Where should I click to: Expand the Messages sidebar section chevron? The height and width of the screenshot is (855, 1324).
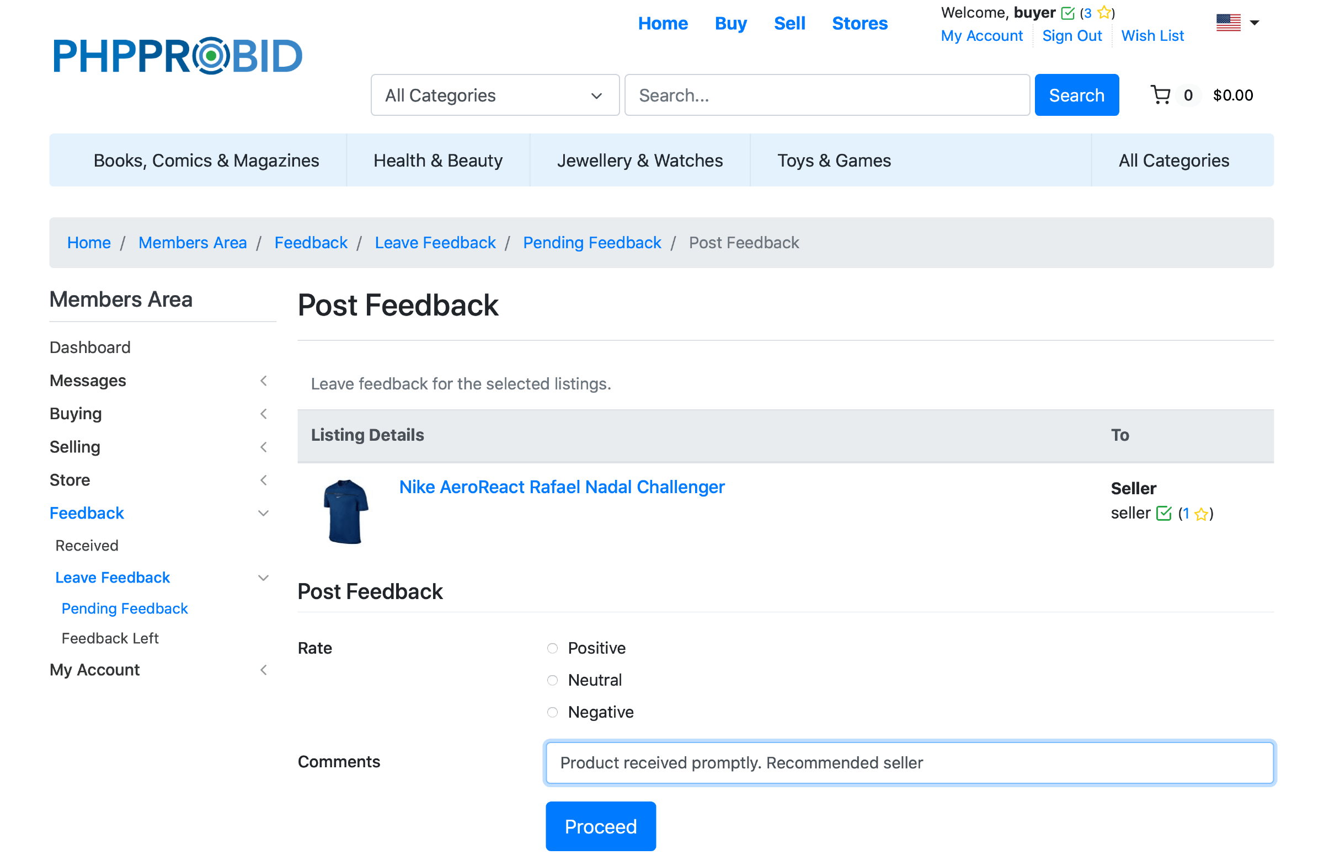click(263, 381)
